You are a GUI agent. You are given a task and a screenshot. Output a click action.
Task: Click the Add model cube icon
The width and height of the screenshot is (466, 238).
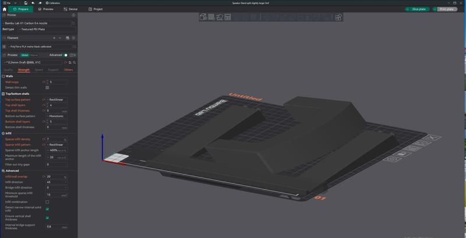tap(203, 17)
